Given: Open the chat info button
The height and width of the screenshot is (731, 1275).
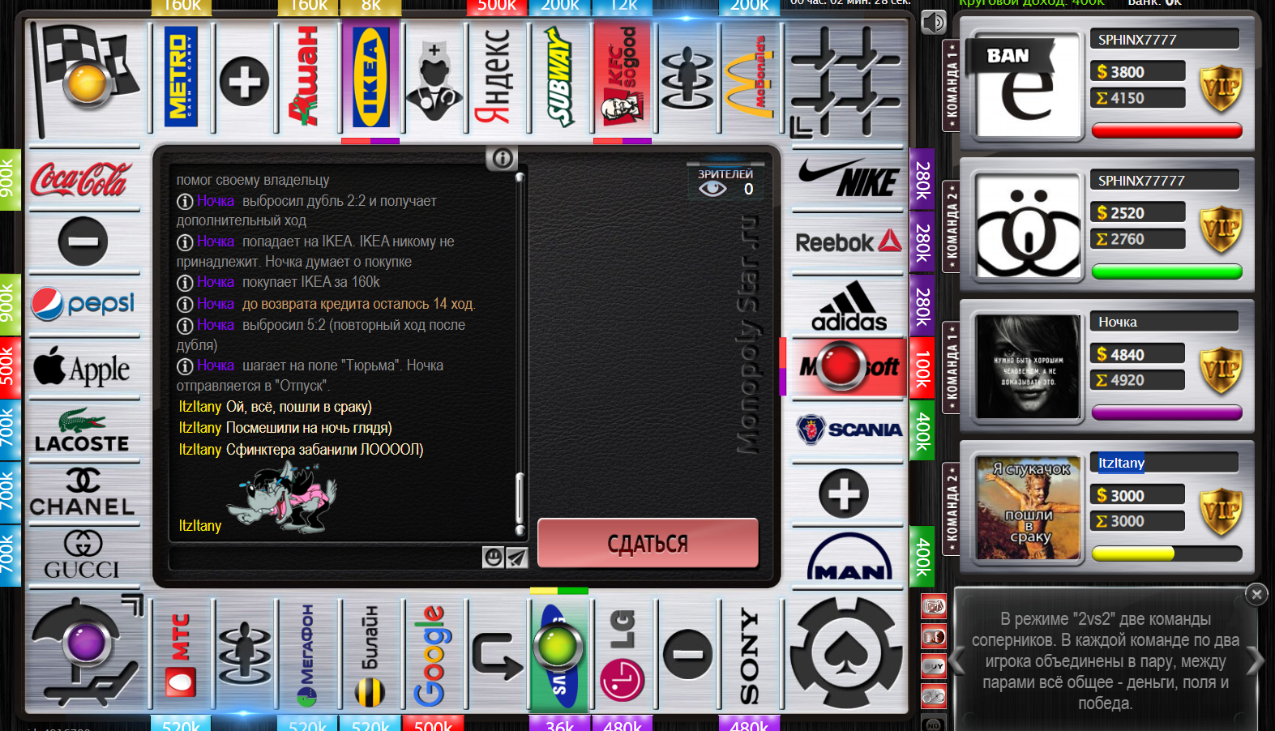Looking at the screenshot, I should point(502,158).
